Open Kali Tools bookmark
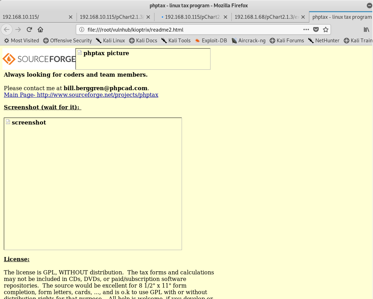373x299 pixels. tap(176, 41)
